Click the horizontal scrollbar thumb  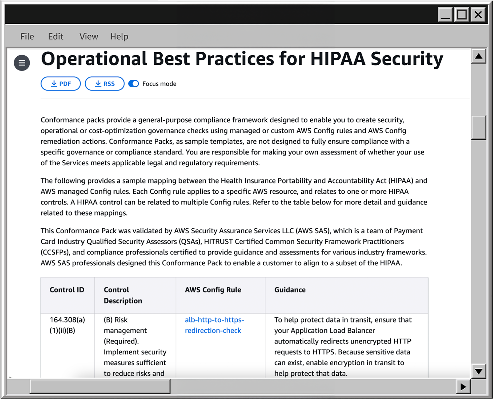pyautogui.click(x=100, y=387)
